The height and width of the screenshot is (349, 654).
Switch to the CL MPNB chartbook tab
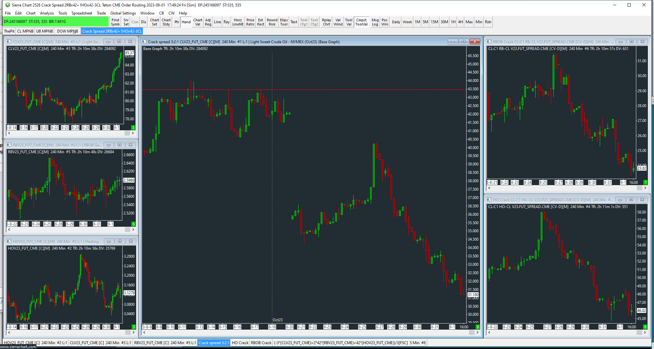tap(25, 31)
